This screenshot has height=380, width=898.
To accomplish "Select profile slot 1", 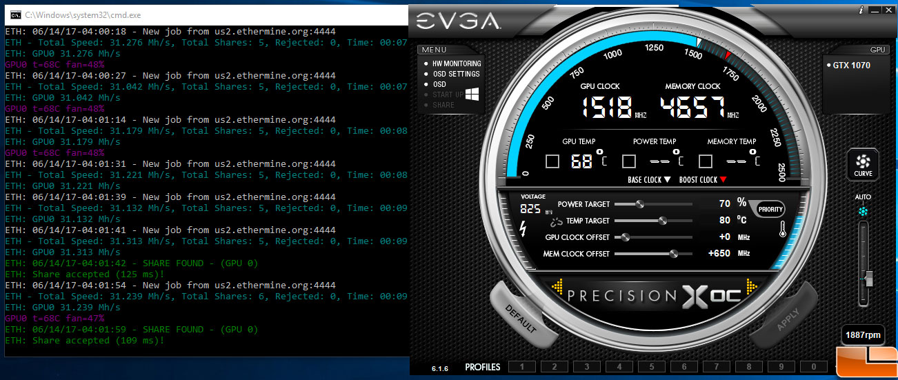I will click(521, 367).
